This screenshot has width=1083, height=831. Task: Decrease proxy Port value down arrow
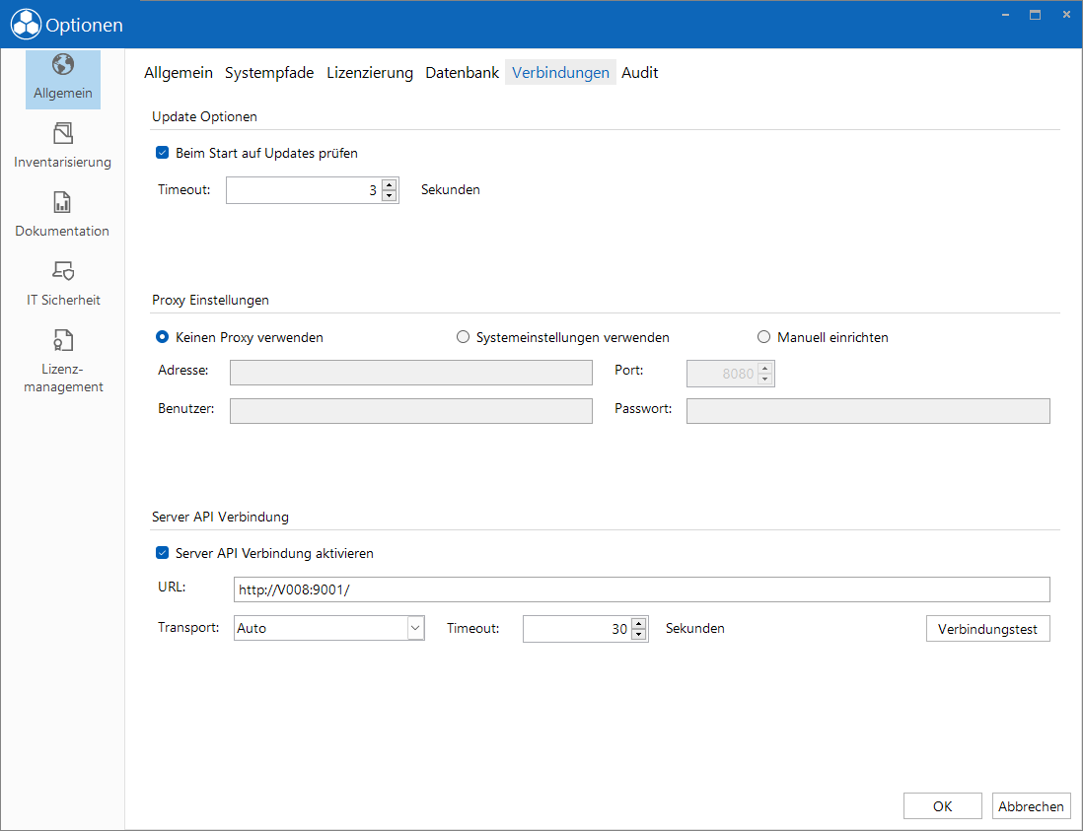[764, 379]
